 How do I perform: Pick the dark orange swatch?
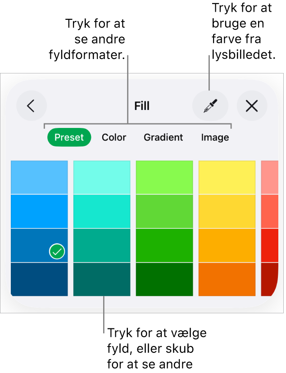[227, 279]
